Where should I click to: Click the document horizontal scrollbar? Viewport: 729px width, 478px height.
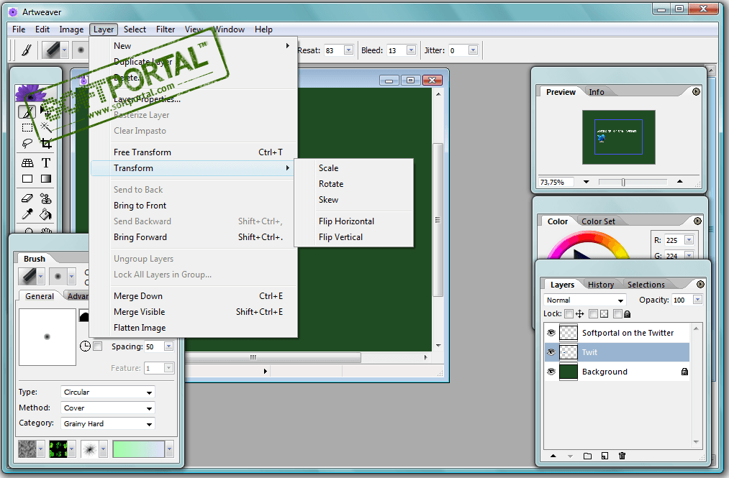point(272,357)
